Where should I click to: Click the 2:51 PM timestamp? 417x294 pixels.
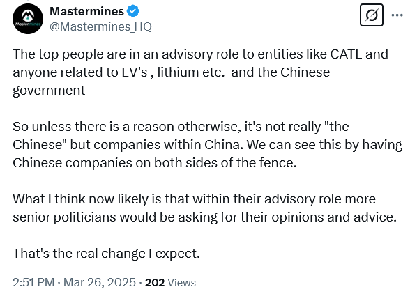click(33, 282)
